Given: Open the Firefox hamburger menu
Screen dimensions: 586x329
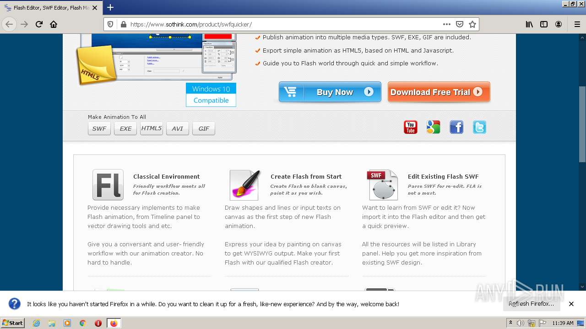Looking at the screenshot, I should tap(577, 24).
